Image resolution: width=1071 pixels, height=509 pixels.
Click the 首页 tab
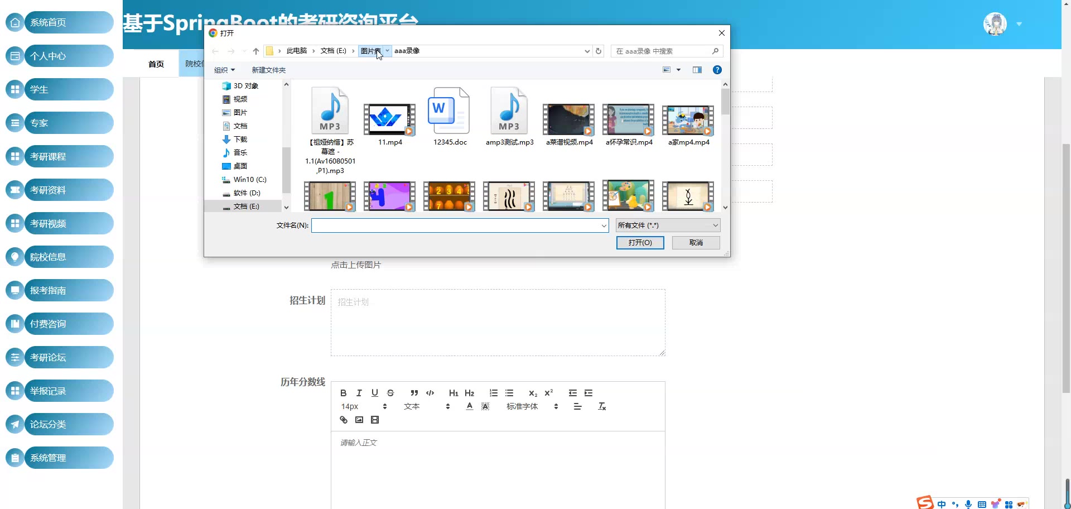click(156, 64)
